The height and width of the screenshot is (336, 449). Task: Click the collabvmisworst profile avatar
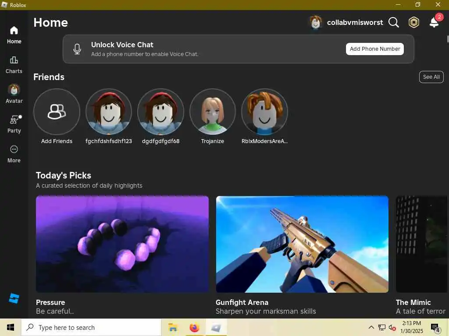(x=316, y=22)
